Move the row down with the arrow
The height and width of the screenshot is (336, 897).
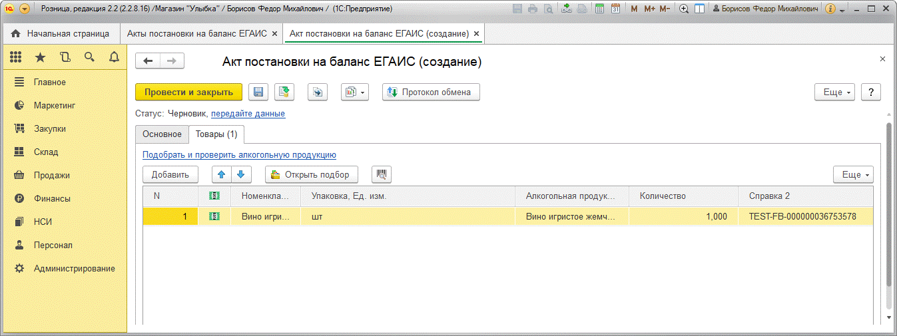pyautogui.click(x=240, y=174)
